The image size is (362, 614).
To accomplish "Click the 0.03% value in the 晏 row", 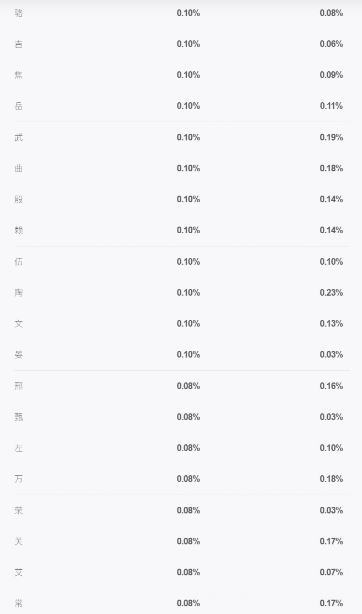I will point(331,354).
